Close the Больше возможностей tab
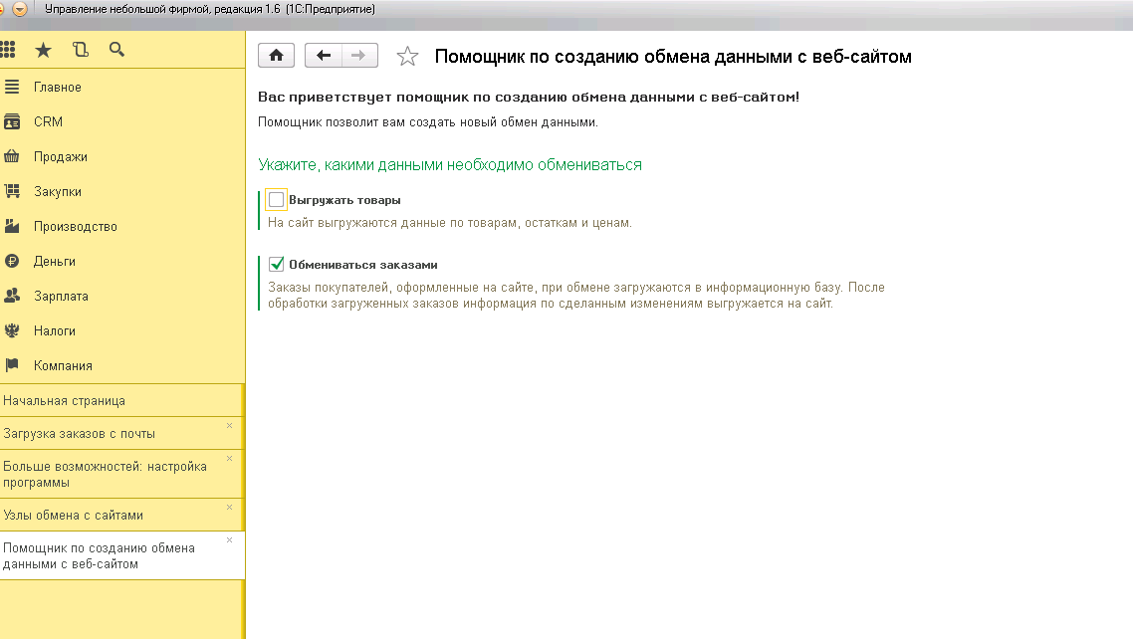1133x639 pixels. 229,459
